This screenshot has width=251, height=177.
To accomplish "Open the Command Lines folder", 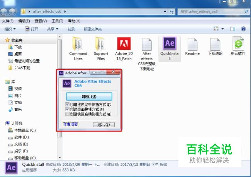I will click(78, 49).
